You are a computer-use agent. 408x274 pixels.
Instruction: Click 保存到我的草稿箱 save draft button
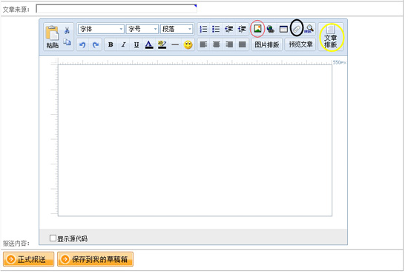95,259
